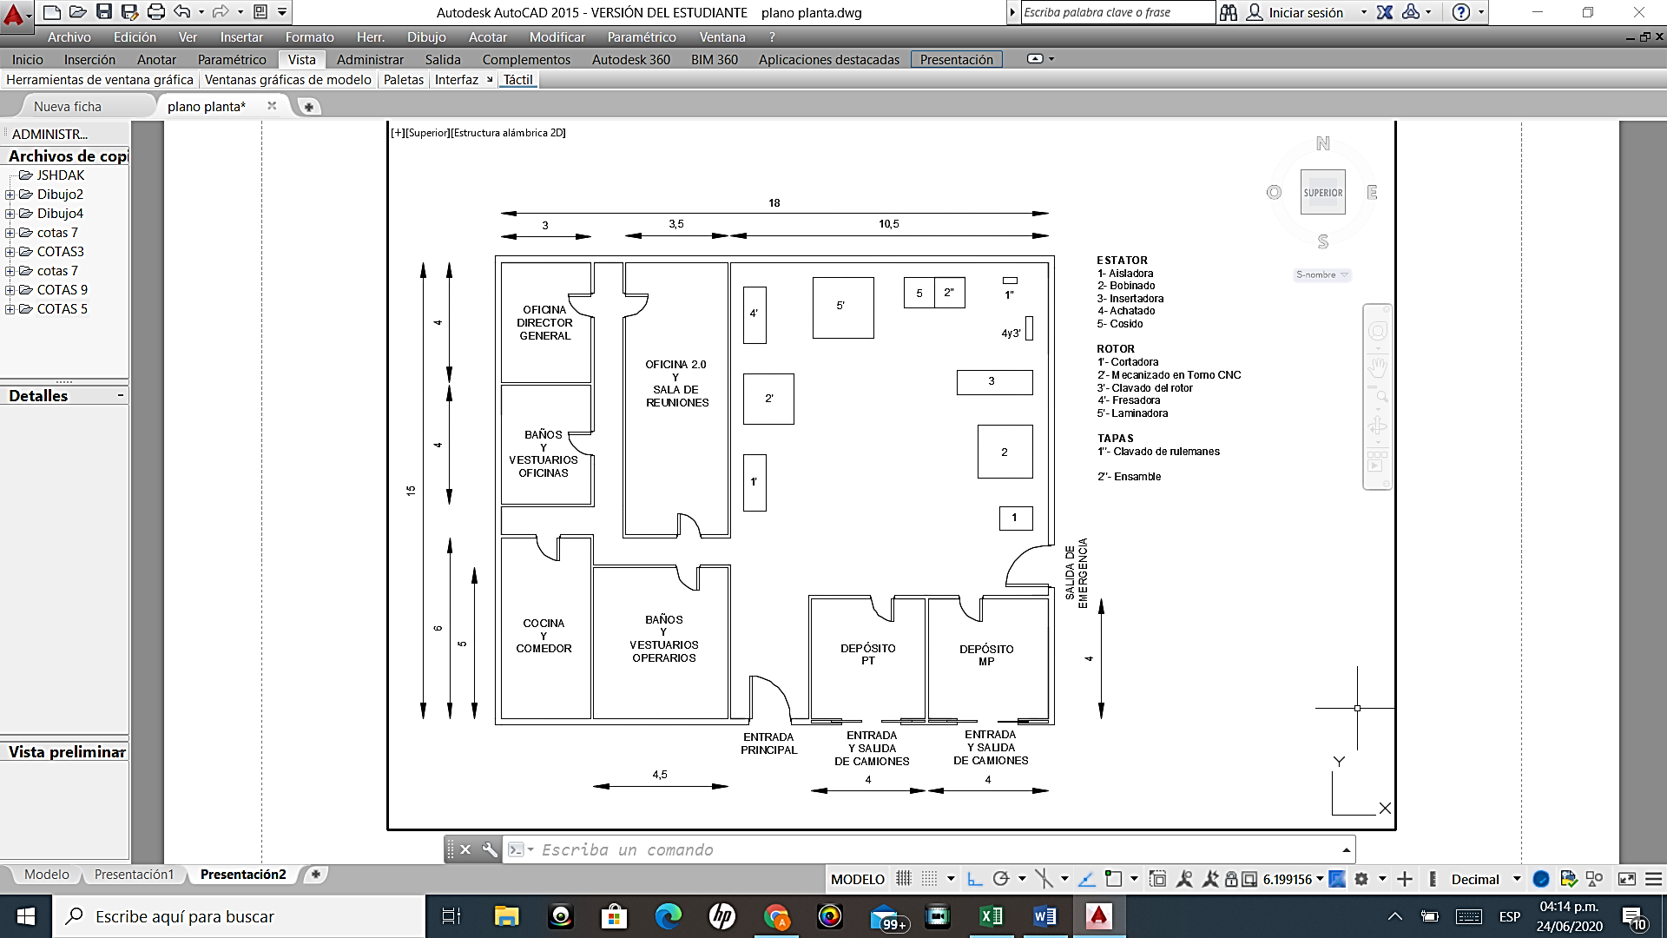Expand the Dibujo2 tree node

pyautogui.click(x=10, y=195)
